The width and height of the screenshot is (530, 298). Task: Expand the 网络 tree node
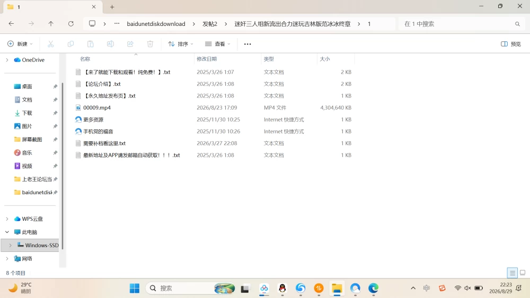pyautogui.click(x=7, y=258)
